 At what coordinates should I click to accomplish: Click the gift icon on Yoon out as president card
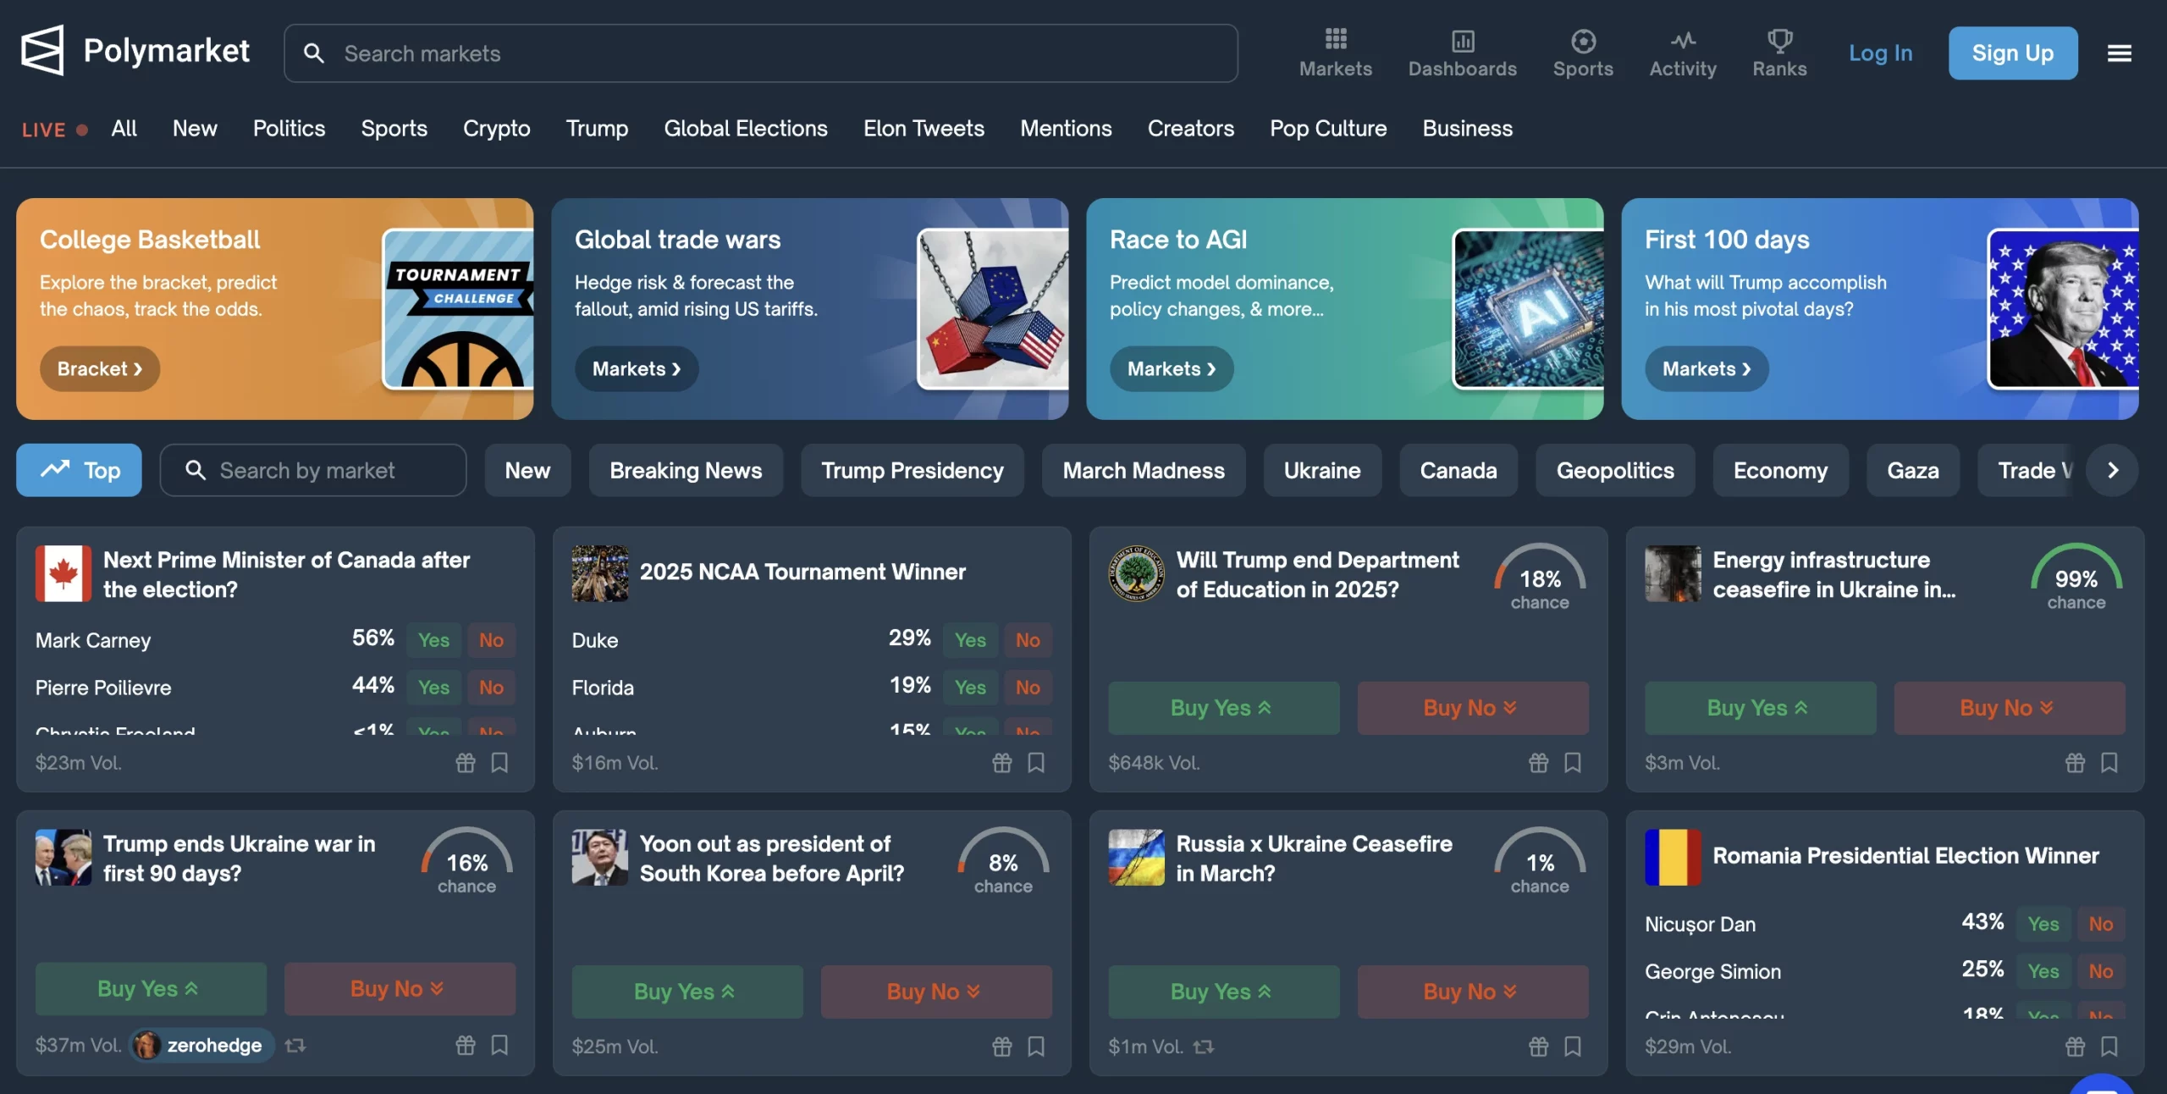click(1001, 1047)
